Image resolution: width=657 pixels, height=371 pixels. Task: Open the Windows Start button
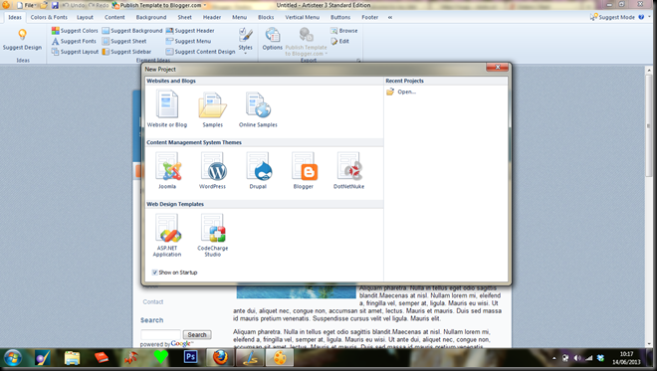pos(13,358)
